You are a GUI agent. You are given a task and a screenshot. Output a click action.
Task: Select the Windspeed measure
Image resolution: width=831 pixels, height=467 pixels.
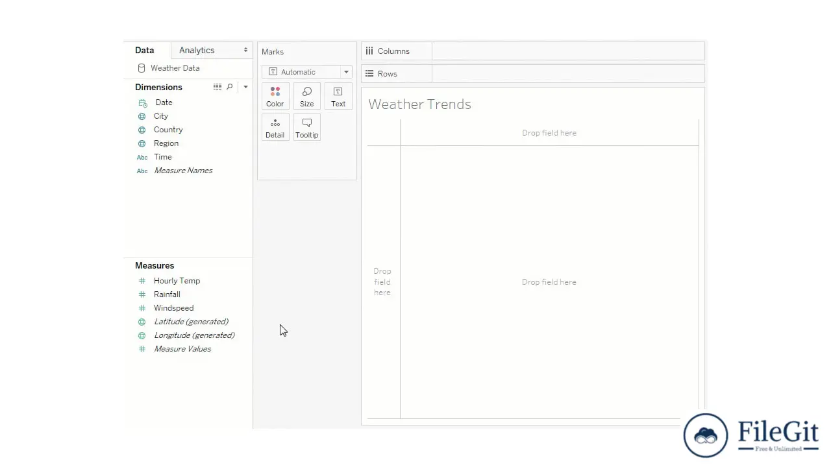click(x=174, y=308)
